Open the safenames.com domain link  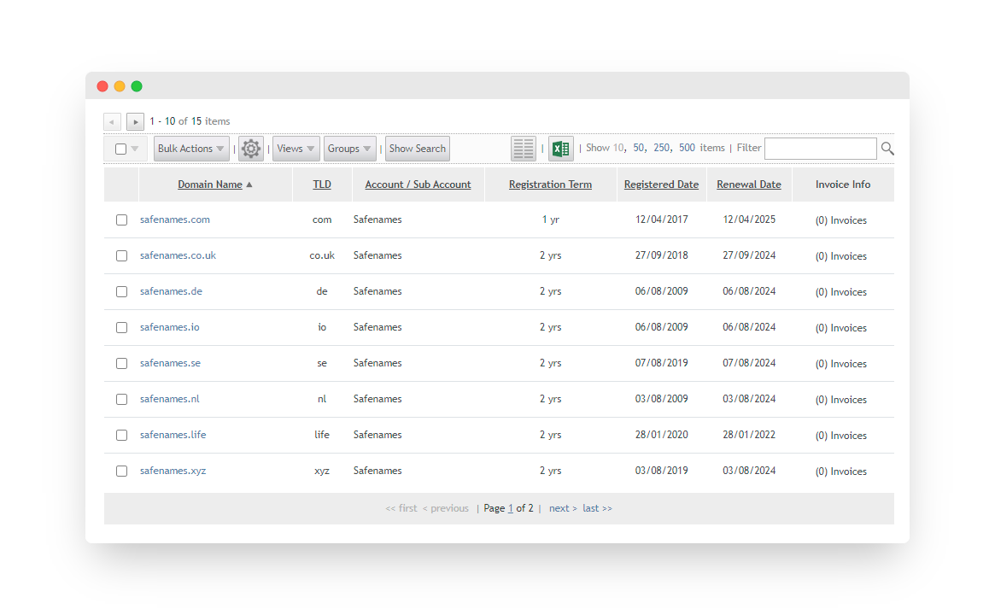[174, 220]
